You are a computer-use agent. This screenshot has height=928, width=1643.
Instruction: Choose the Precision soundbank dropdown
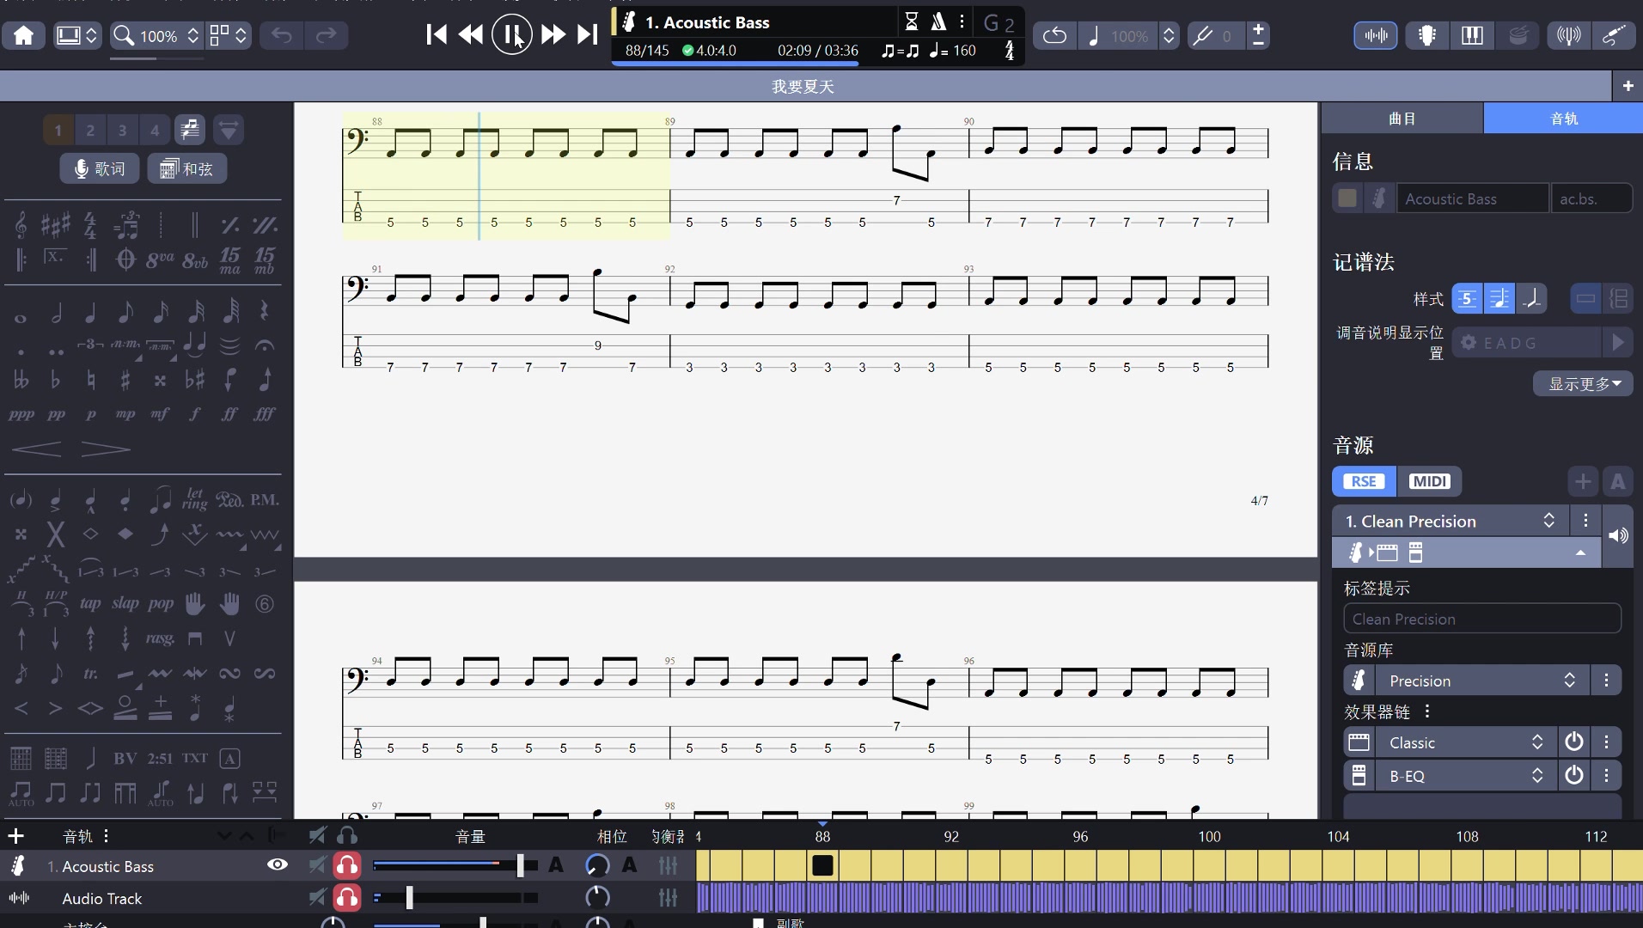[1482, 681]
